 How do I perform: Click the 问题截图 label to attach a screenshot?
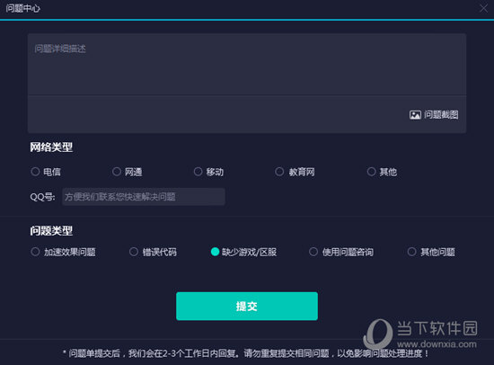(x=441, y=115)
